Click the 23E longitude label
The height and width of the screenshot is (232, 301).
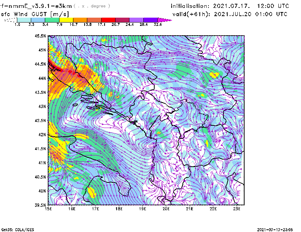(x=237, y=209)
